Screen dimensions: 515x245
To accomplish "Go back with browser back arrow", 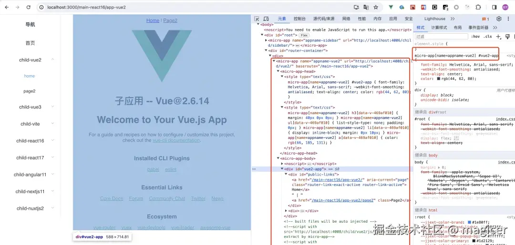I will [x=7, y=7].
